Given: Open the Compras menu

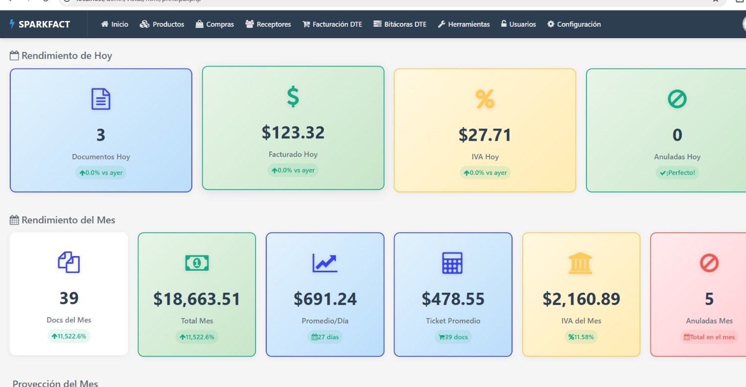Looking at the screenshot, I should point(215,24).
